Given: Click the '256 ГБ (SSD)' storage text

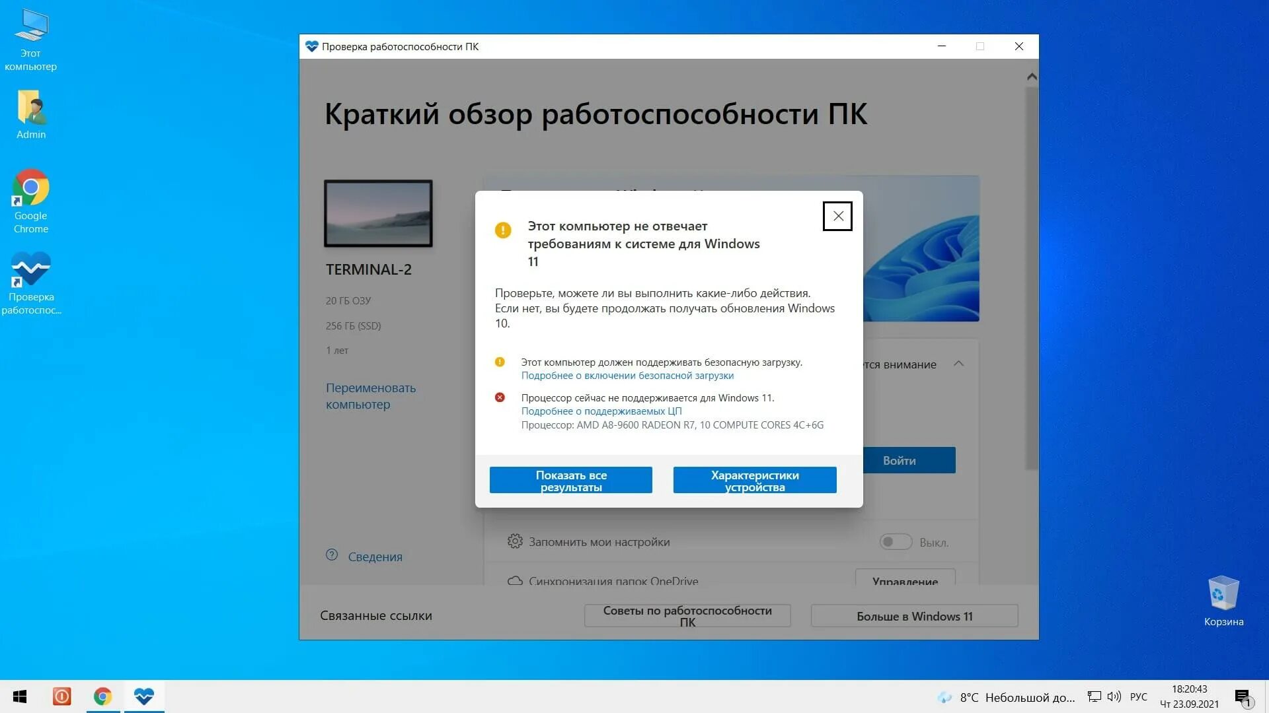Looking at the screenshot, I should coord(353,325).
